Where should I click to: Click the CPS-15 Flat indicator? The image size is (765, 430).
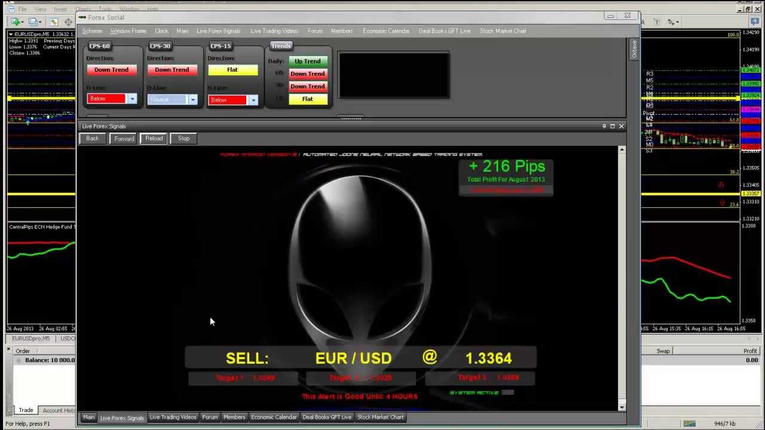[x=232, y=70]
